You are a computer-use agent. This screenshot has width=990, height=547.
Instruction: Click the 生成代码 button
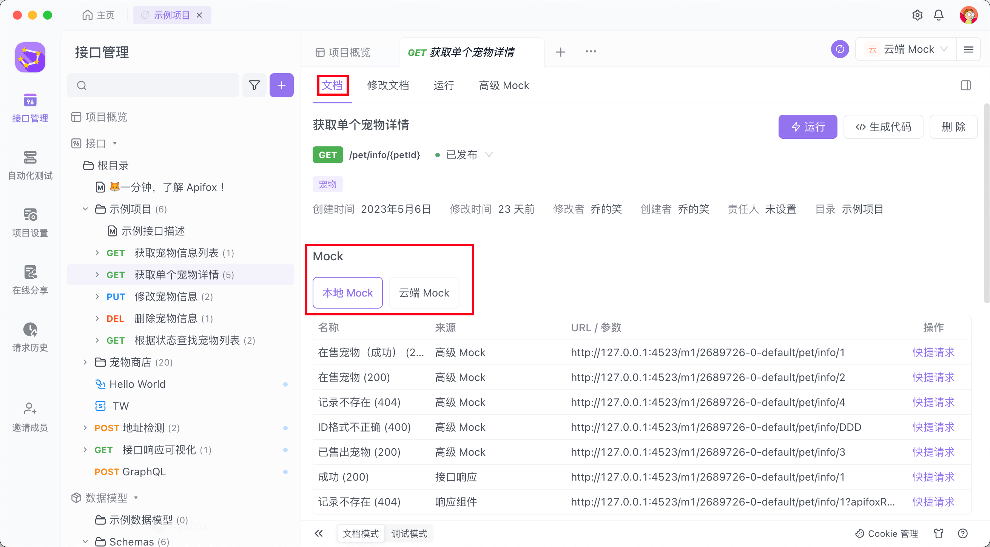point(883,127)
